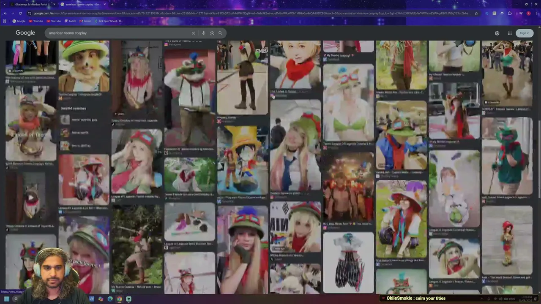This screenshot has width=541, height=304.
Task: Open a new tab with the plus button
Action: click(112, 4)
